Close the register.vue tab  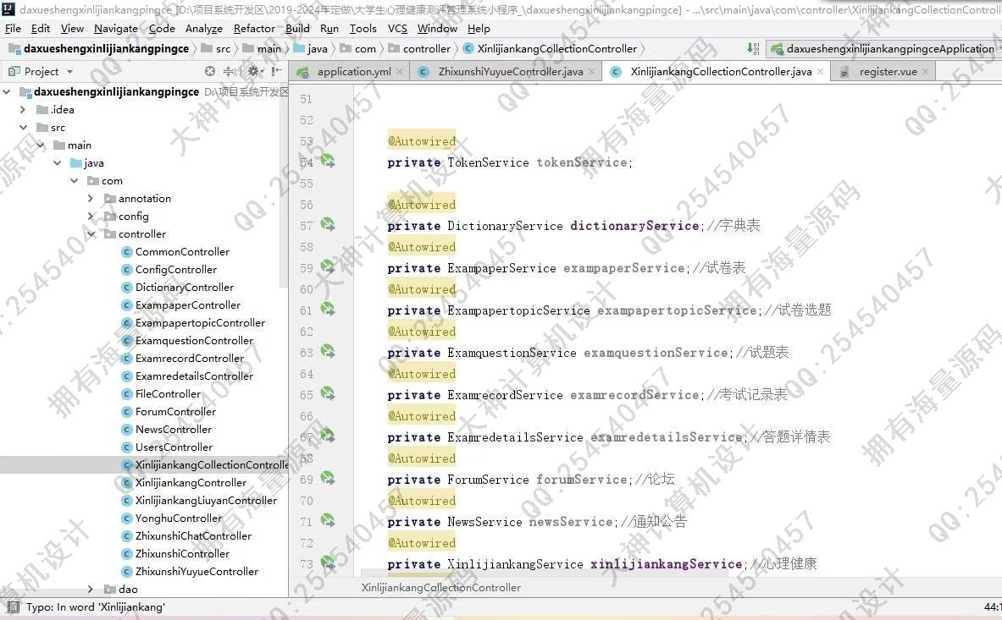pos(925,71)
